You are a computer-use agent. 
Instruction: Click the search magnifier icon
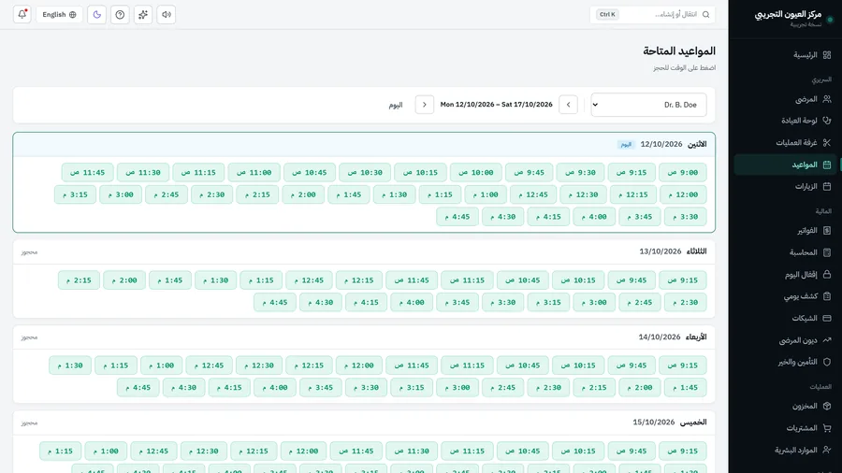coord(705,14)
